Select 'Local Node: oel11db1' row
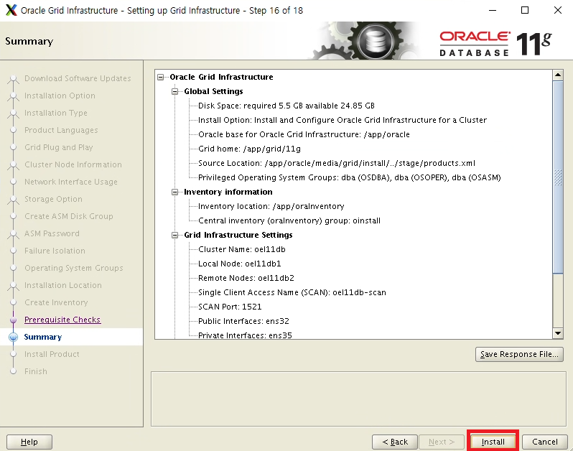573x451 pixels. click(x=239, y=264)
